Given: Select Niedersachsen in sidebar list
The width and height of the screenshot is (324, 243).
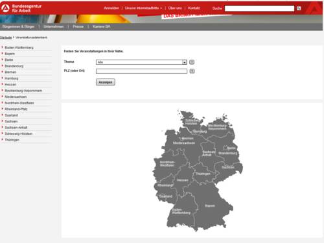Looking at the screenshot, I should (16, 97).
